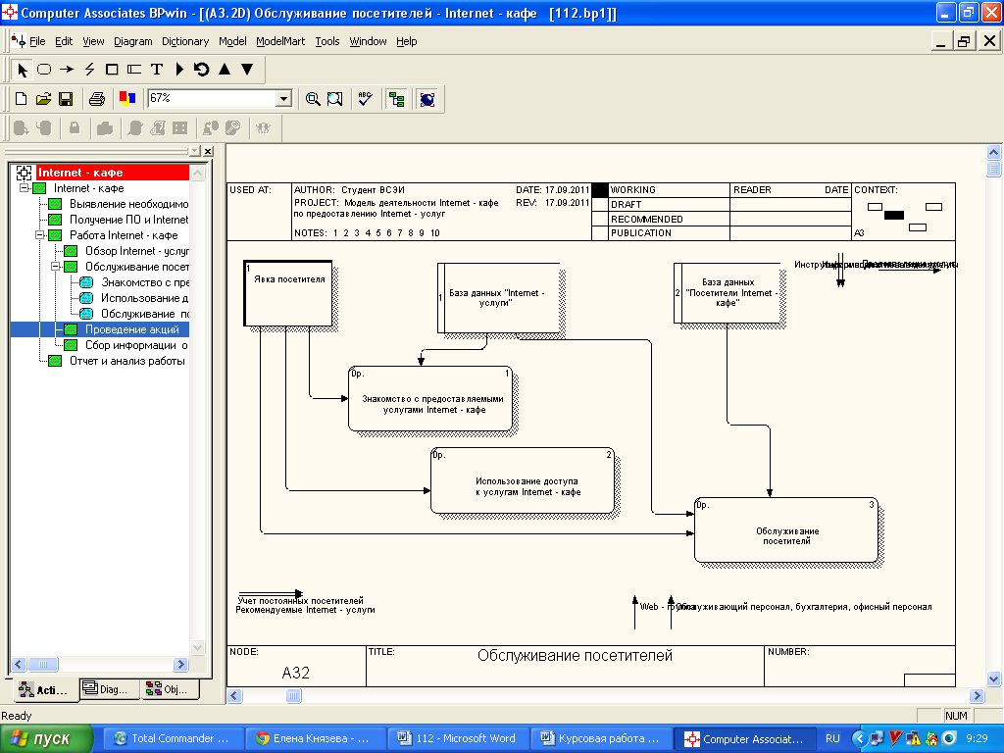Viewport: 1004px width, 753px height.
Task: Switch to Total Commander in taskbar
Action: pos(173,739)
